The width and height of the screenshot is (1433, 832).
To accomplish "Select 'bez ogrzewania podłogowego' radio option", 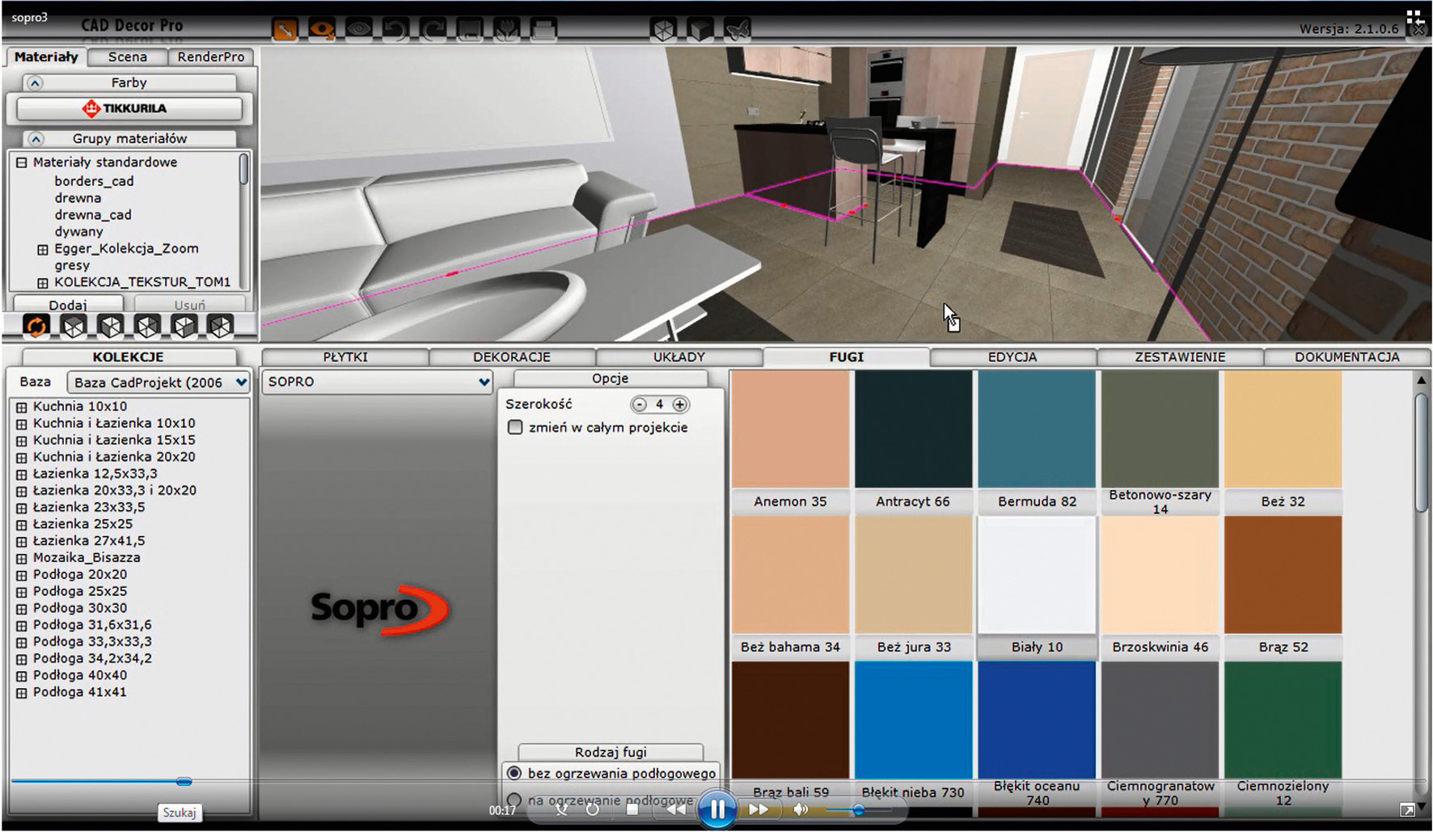I will point(514,773).
